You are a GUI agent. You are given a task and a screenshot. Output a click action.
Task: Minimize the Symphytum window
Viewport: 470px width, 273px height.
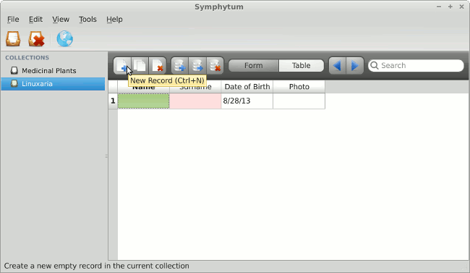point(439,7)
